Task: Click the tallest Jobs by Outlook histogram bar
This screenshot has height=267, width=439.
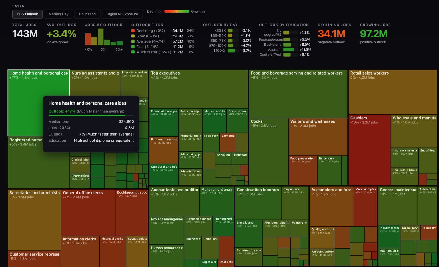Action: tap(101, 37)
